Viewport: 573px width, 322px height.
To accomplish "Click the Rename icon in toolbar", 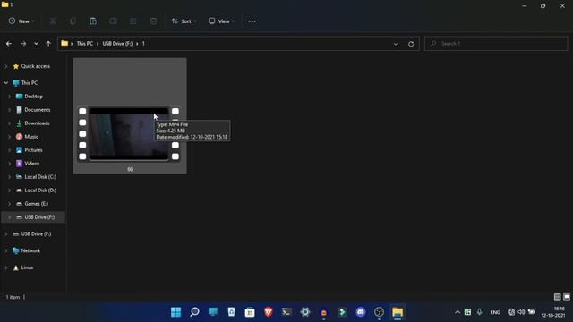I will [114, 21].
